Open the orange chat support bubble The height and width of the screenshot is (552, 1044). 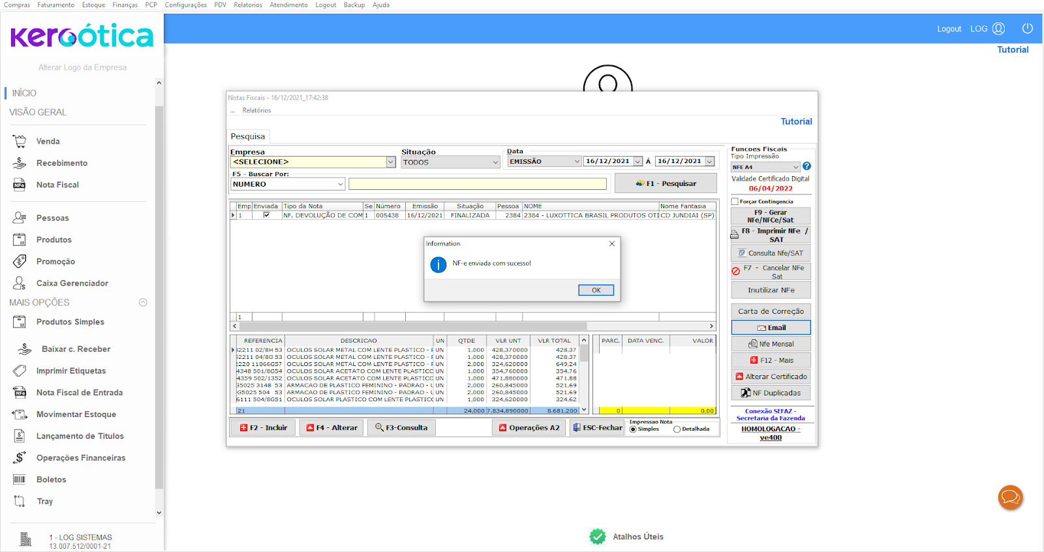[1011, 498]
